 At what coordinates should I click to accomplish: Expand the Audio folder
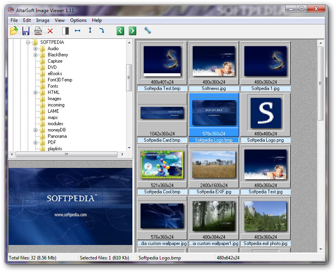point(35,49)
